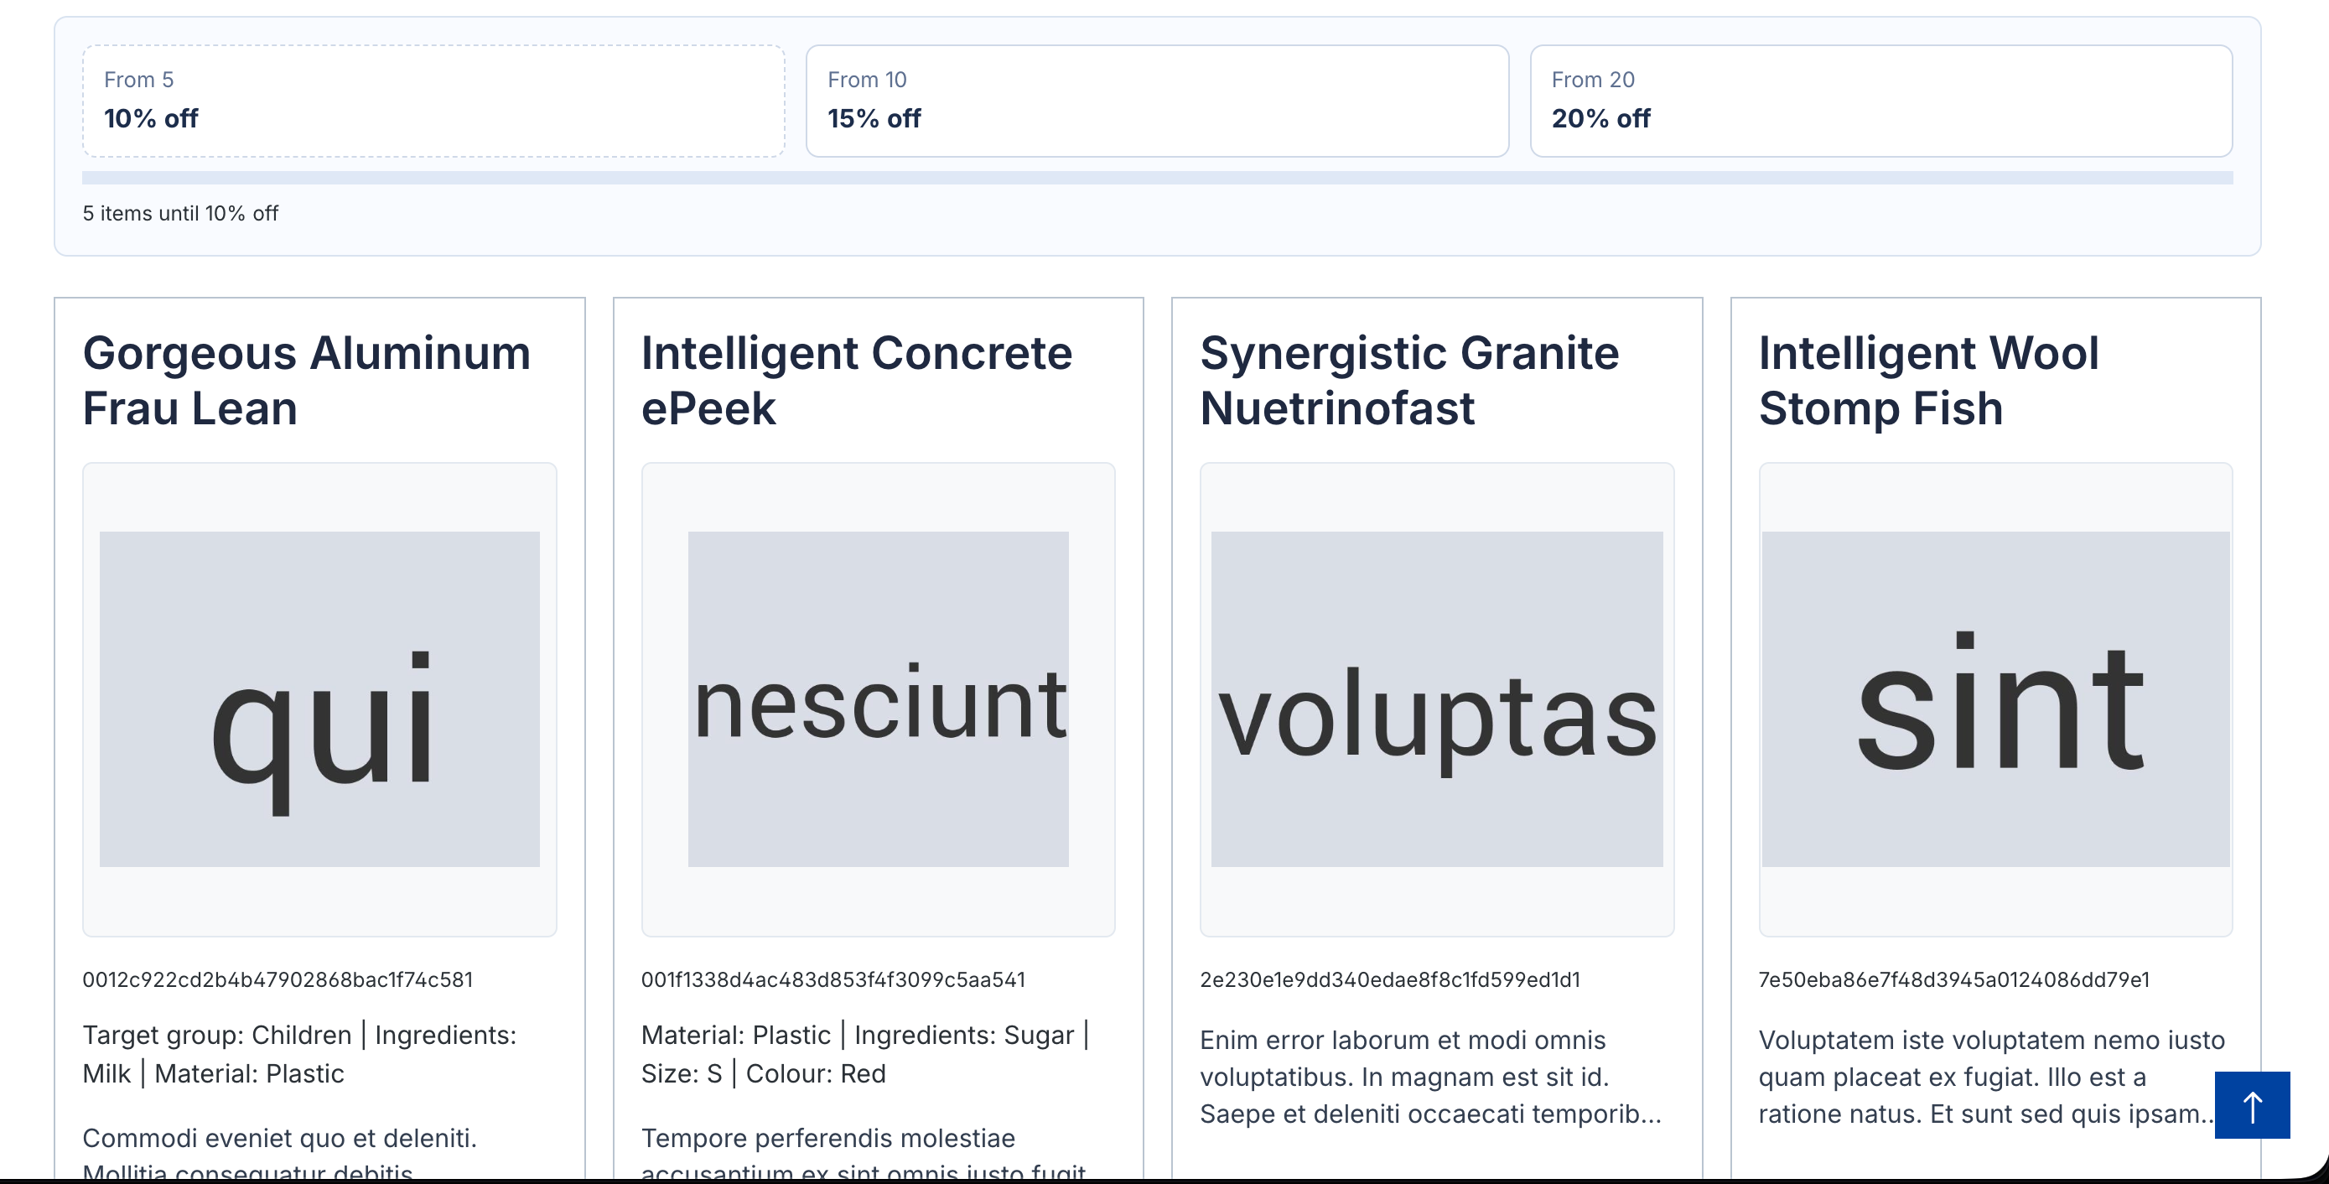The height and width of the screenshot is (1184, 2329).
Task: Select the product ID starting with 7e50eba
Action: click(x=1953, y=979)
